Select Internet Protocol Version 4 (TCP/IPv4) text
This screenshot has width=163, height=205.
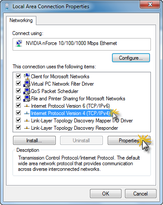[x=70, y=113]
